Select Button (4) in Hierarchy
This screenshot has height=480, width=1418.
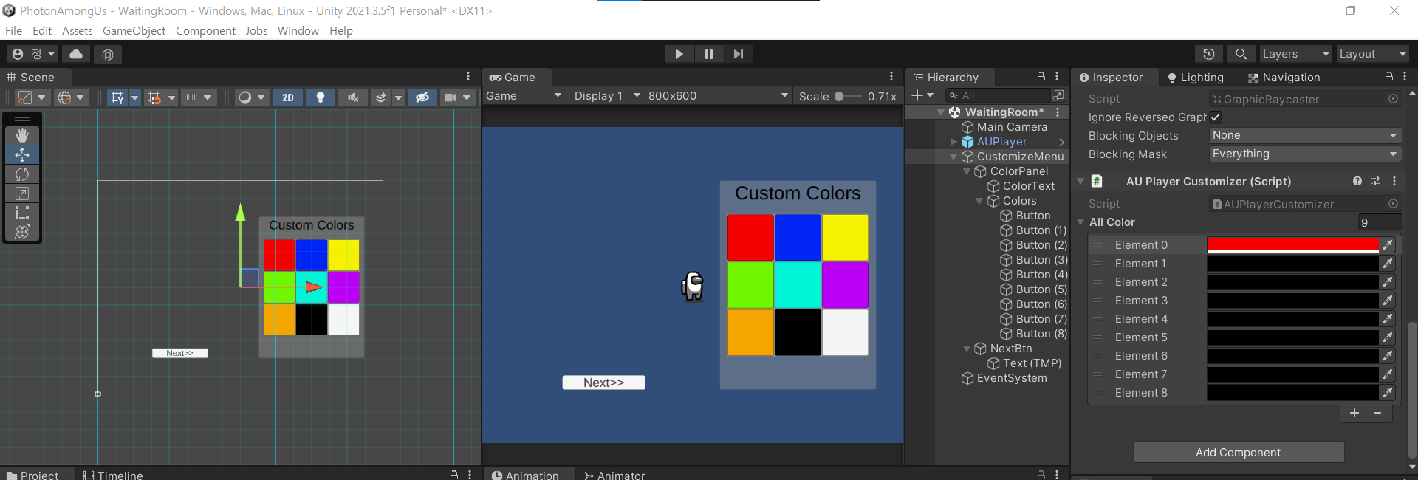(x=1034, y=275)
